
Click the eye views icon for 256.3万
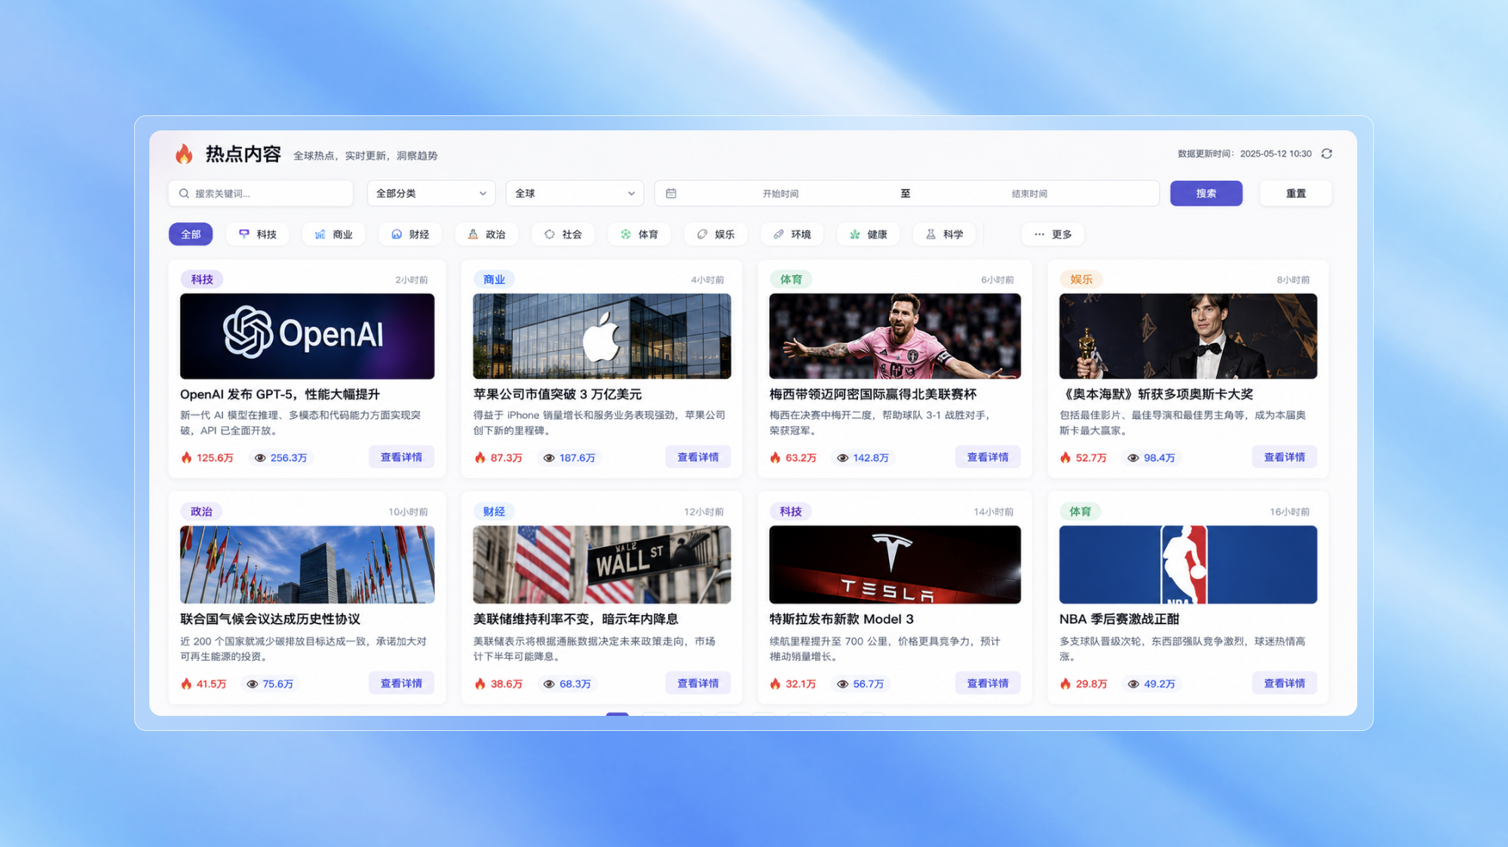point(260,457)
